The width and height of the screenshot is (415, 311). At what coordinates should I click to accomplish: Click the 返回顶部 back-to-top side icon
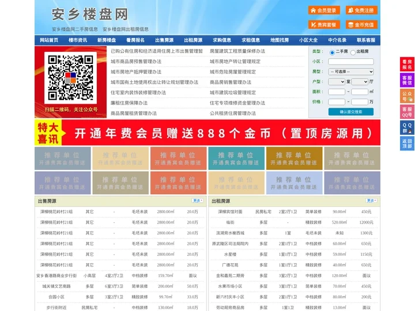tap(407, 143)
